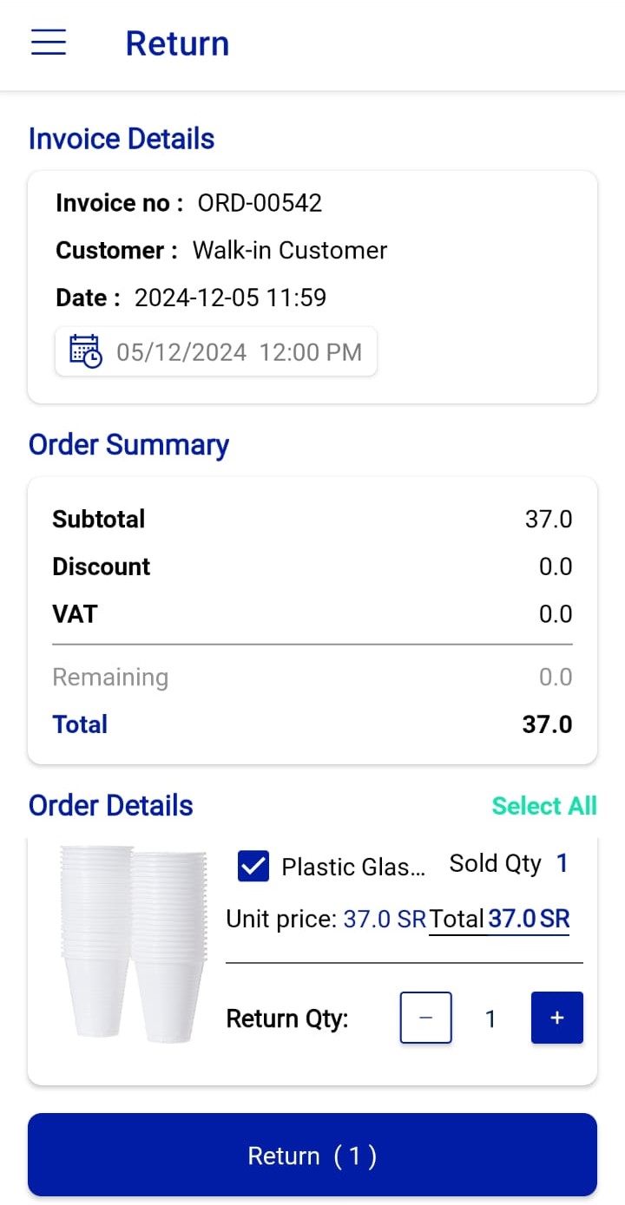Open the date time picker field
625x1205 pixels.
[x=217, y=351]
